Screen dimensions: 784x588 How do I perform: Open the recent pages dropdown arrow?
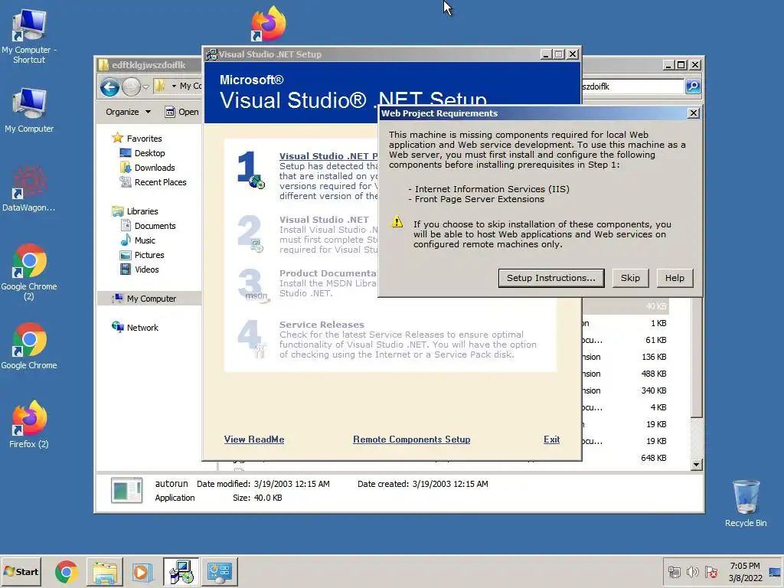(145, 87)
